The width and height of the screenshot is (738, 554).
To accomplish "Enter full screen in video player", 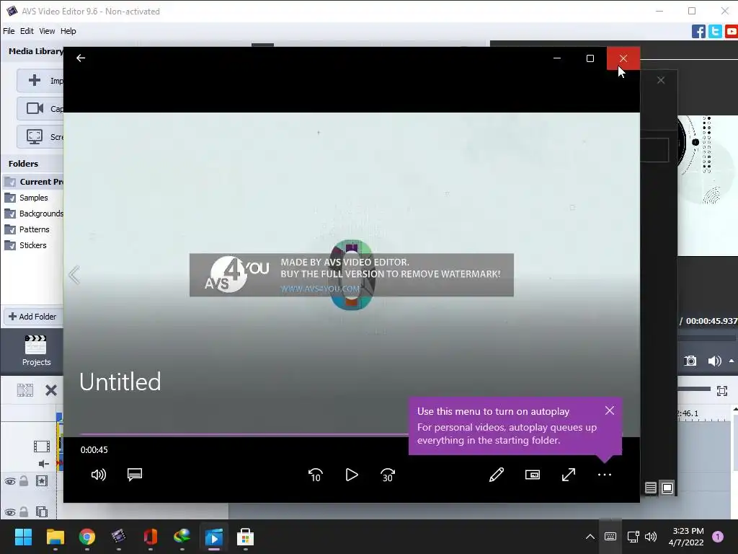I will coord(569,475).
